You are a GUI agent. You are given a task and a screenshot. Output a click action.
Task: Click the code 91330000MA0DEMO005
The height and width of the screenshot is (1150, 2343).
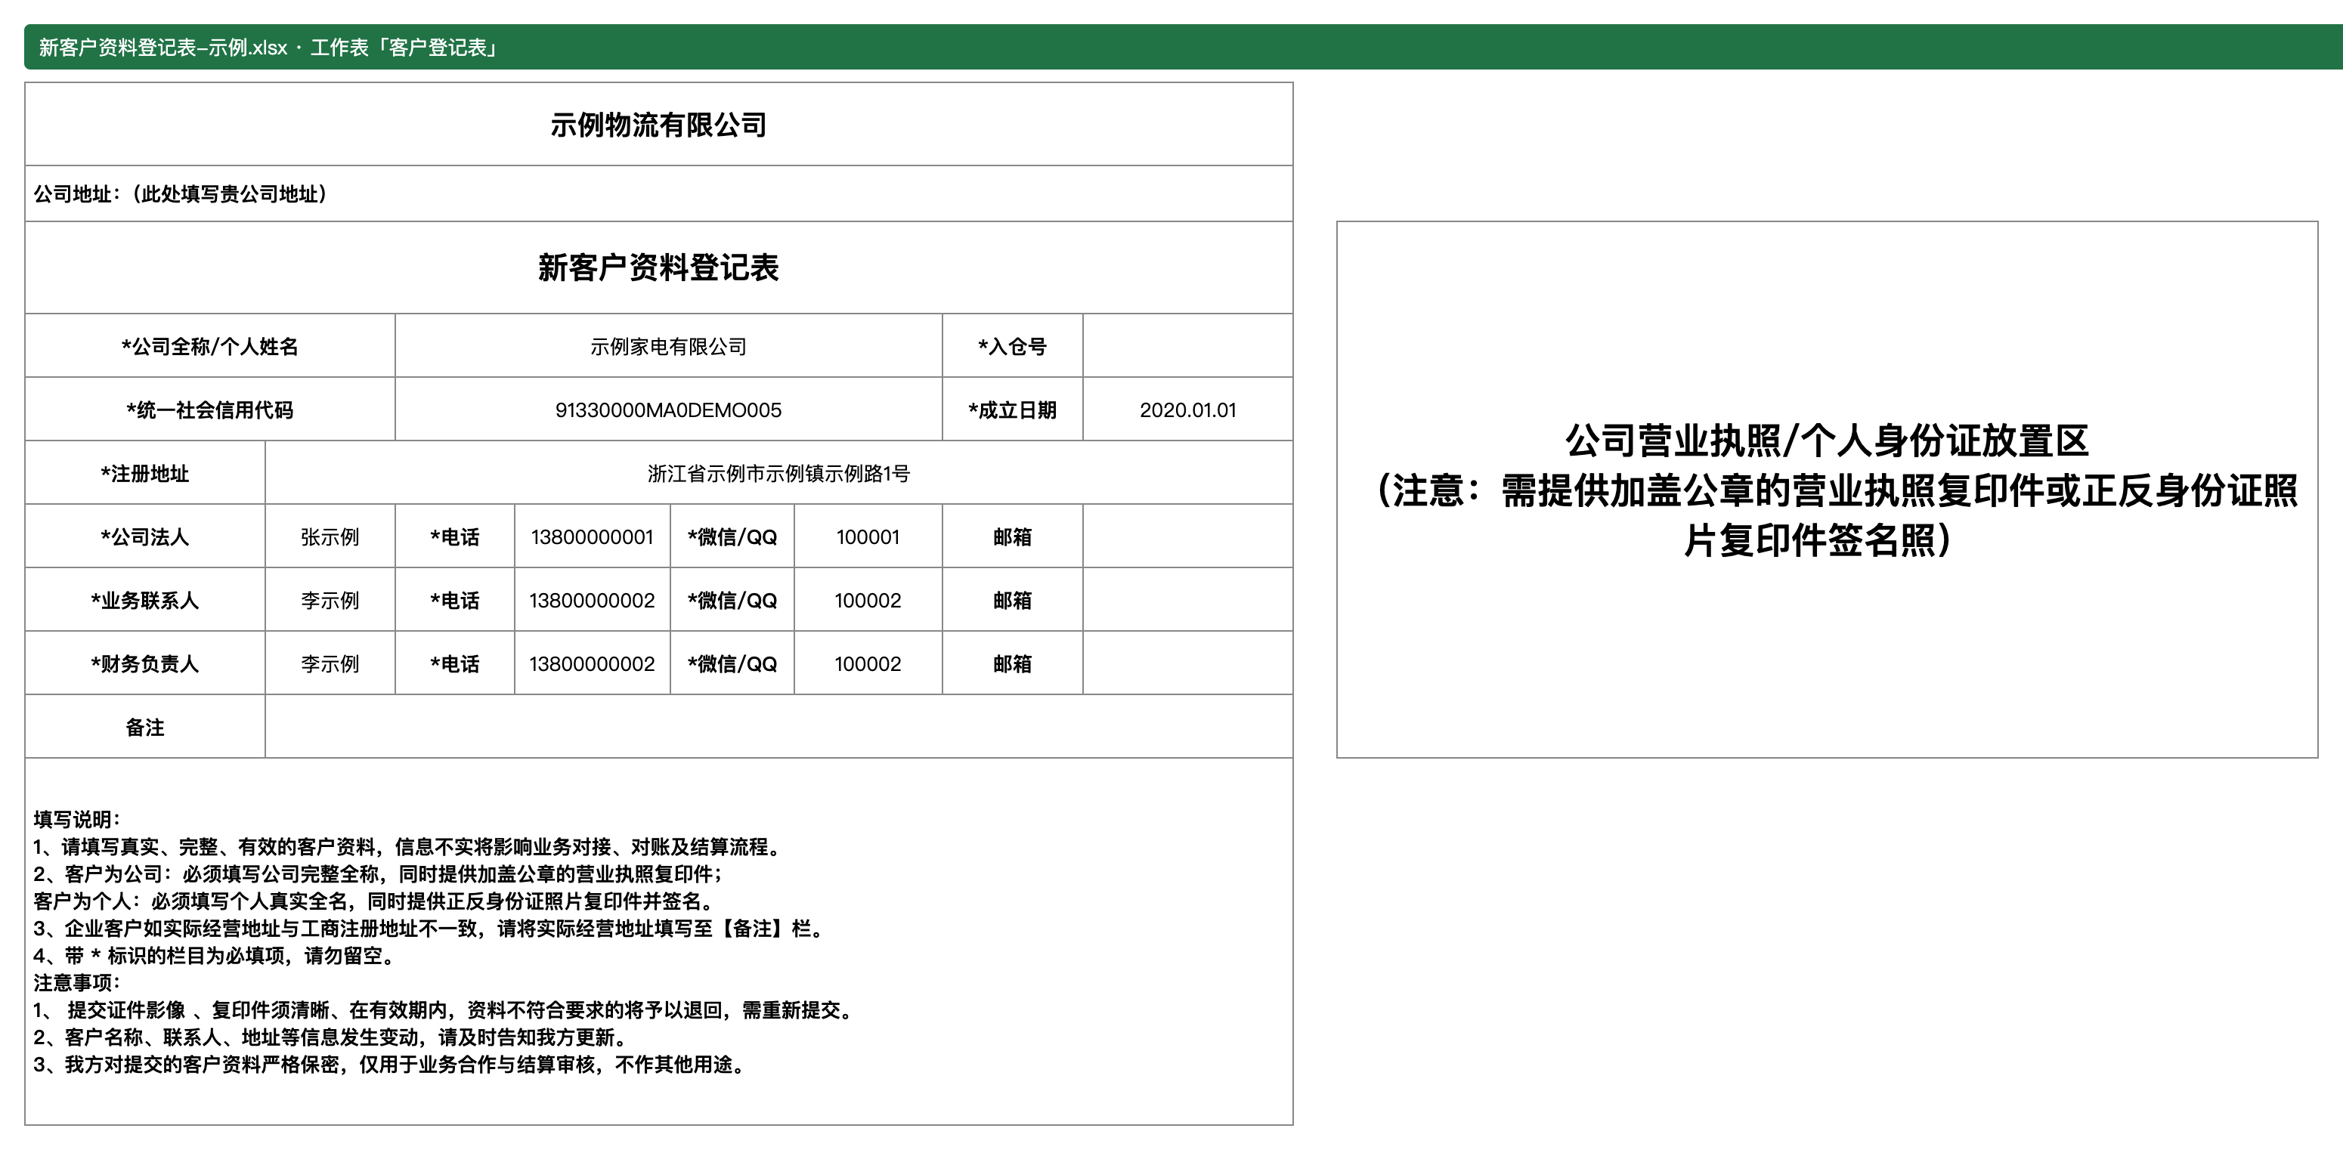pyautogui.click(x=669, y=410)
